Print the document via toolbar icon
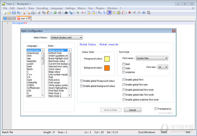The image size is (197, 136). click(x=33, y=13)
